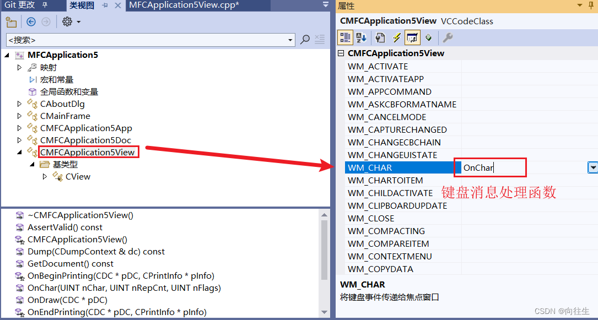Pin the Git 更改 tab

coord(45,5)
